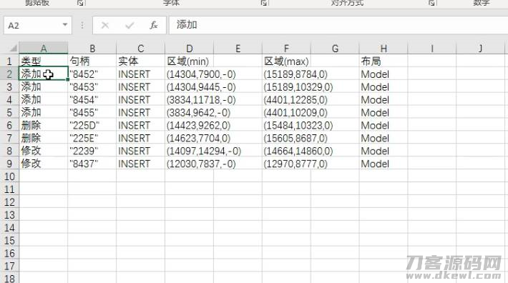Cancel the formula bar entry with X icon

[x=105, y=25]
